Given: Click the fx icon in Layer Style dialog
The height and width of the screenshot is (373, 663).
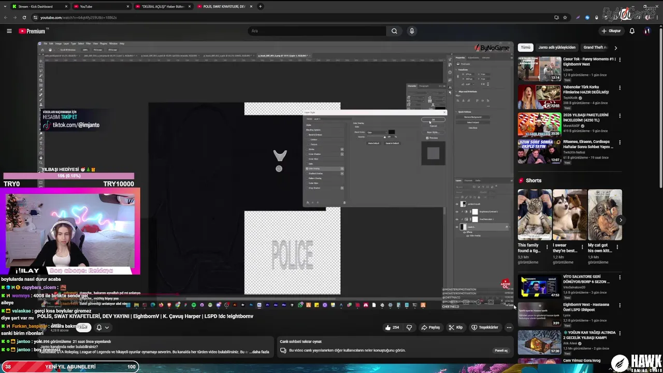Looking at the screenshot, I should click(x=308, y=203).
